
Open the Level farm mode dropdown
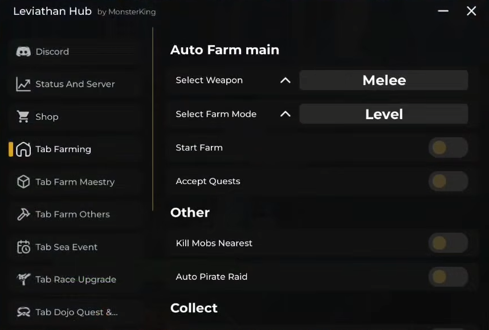point(384,114)
